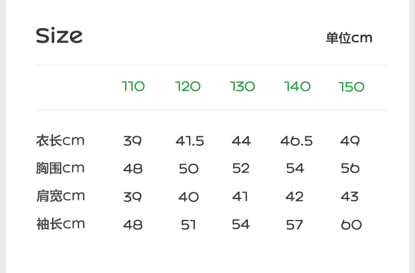
Task: Select the 150 size column header
Action: 351,86
